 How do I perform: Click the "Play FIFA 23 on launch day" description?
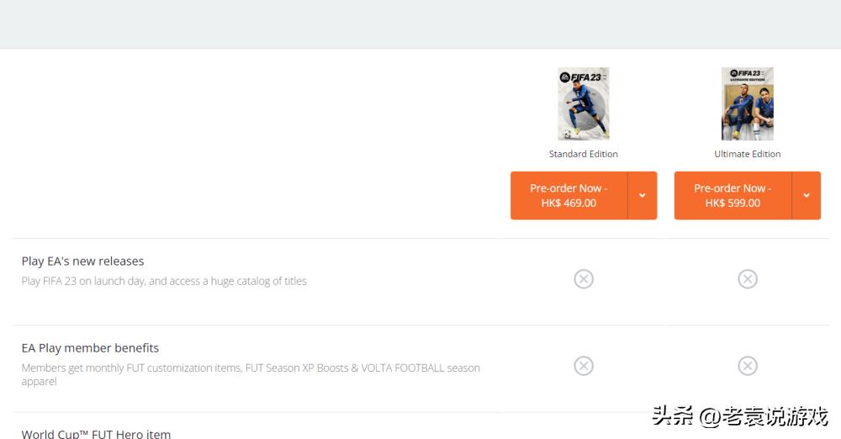click(x=164, y=281)
